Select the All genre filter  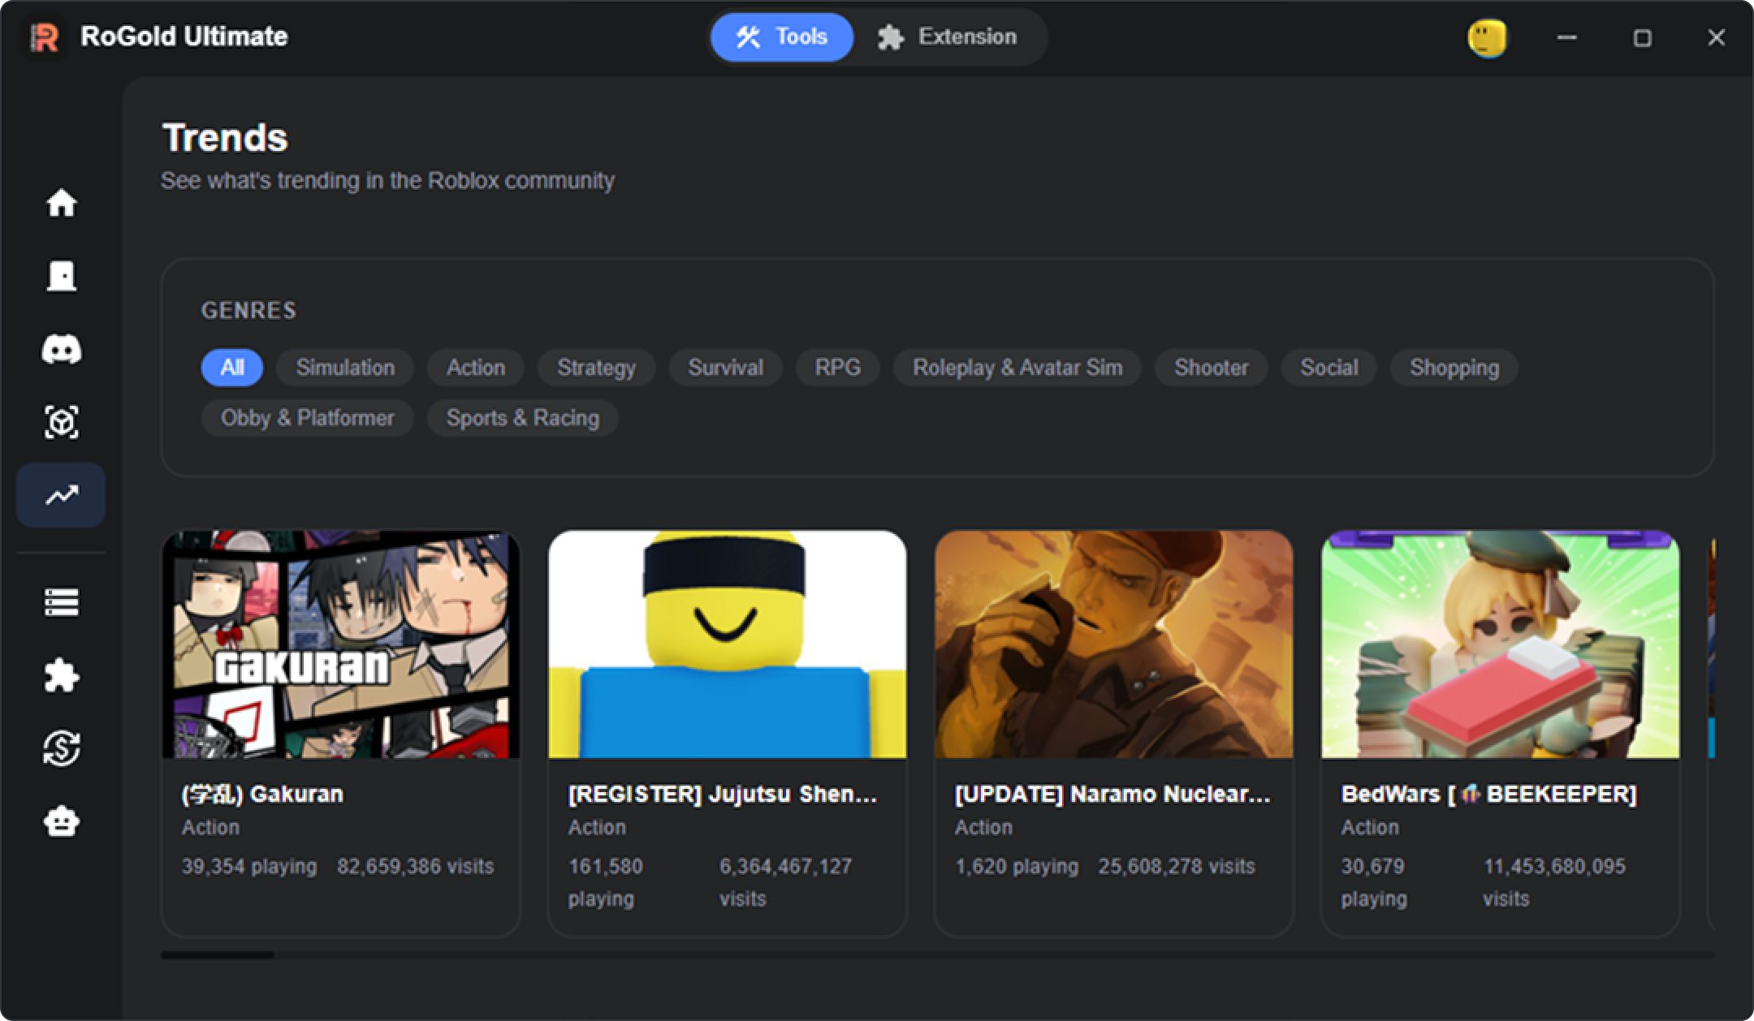coord(232,368)
